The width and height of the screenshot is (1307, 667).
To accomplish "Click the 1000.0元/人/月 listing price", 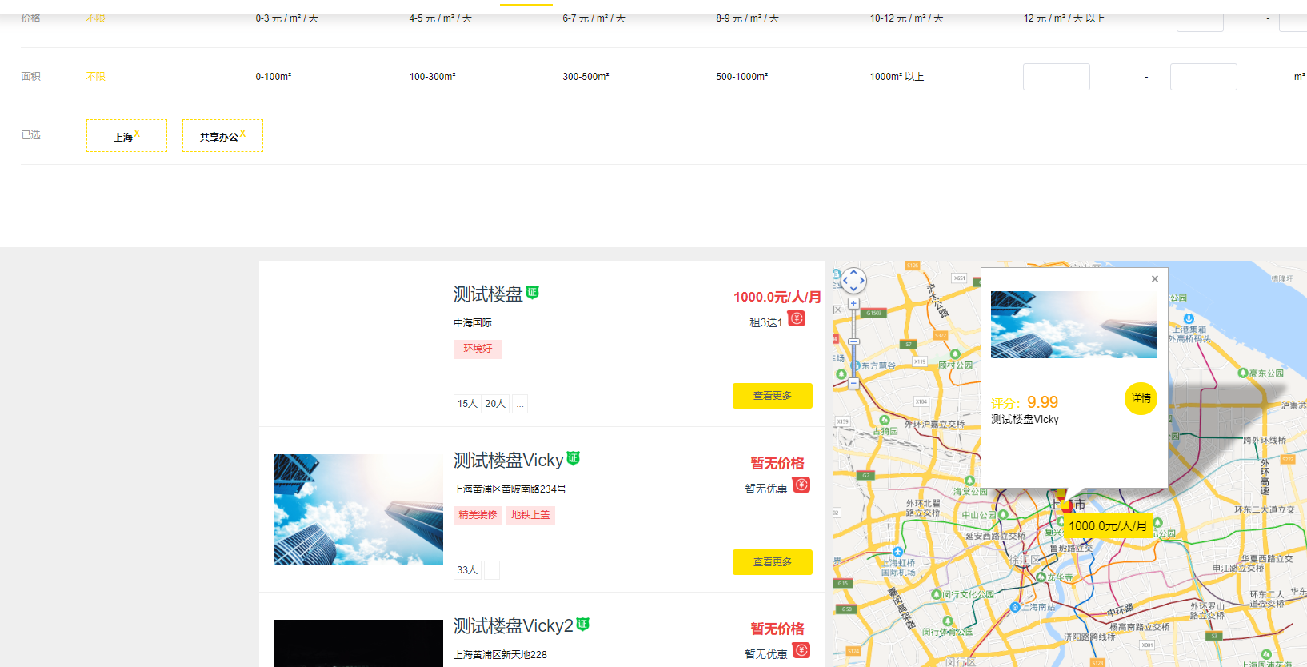I will tap(777, 297).
